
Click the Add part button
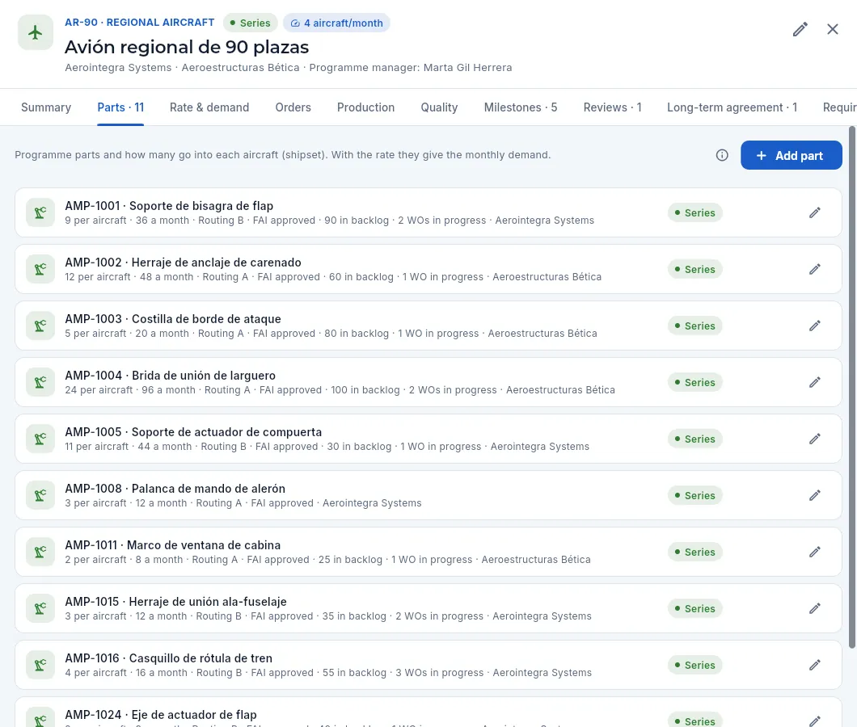(x=791, y=156)
